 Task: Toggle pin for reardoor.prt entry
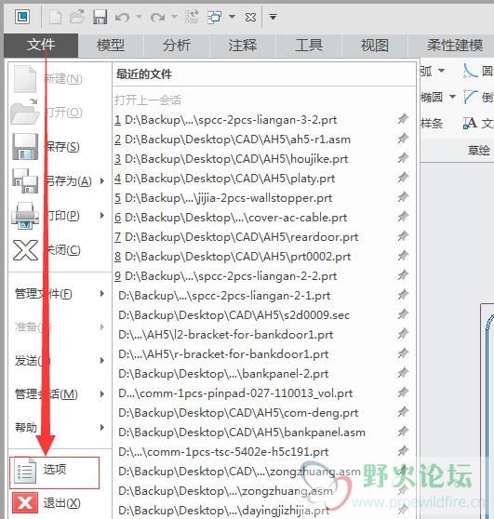[x=403, y=236]
